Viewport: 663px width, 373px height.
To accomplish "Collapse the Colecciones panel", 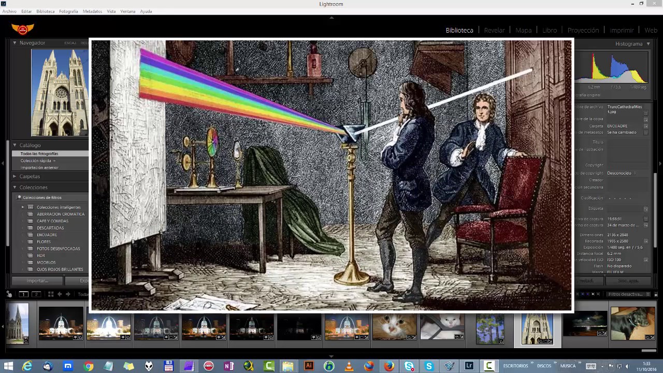I will pyautogui.click(x=15, y=187).
